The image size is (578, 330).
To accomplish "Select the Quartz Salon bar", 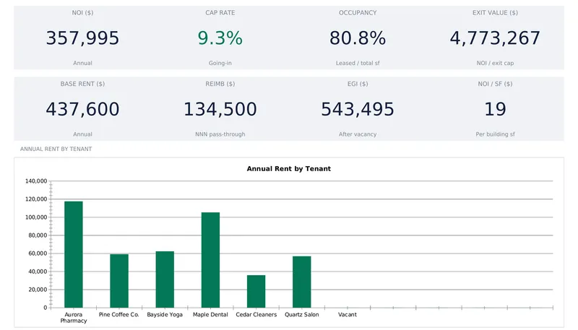I will (302, 282).
